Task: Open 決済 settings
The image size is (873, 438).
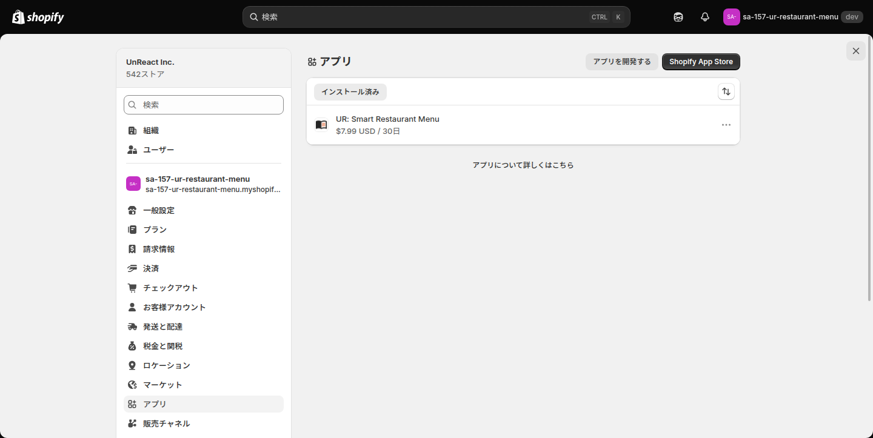Action: [204, 268]
